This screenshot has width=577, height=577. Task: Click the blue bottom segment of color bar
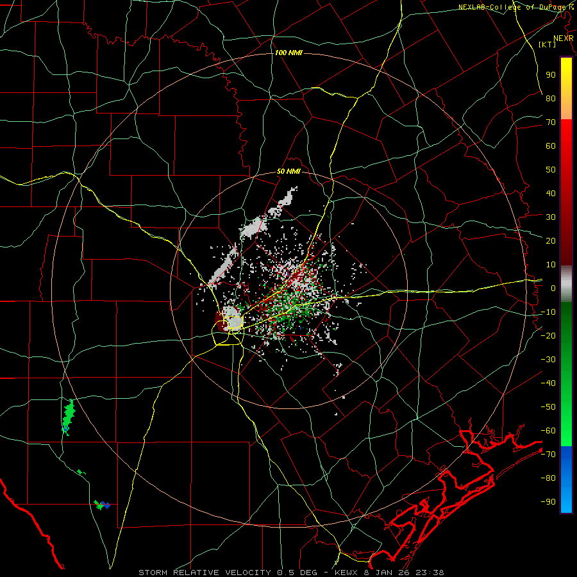click(566, 480)
